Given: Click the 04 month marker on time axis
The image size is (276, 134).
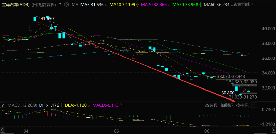Looking at the screenshot, I should pyautogui.click(x=26, y=131).
